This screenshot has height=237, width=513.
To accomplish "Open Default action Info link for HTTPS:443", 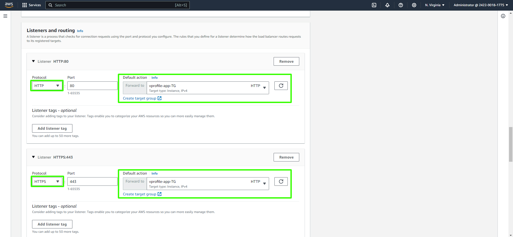I will pos(154,173).
